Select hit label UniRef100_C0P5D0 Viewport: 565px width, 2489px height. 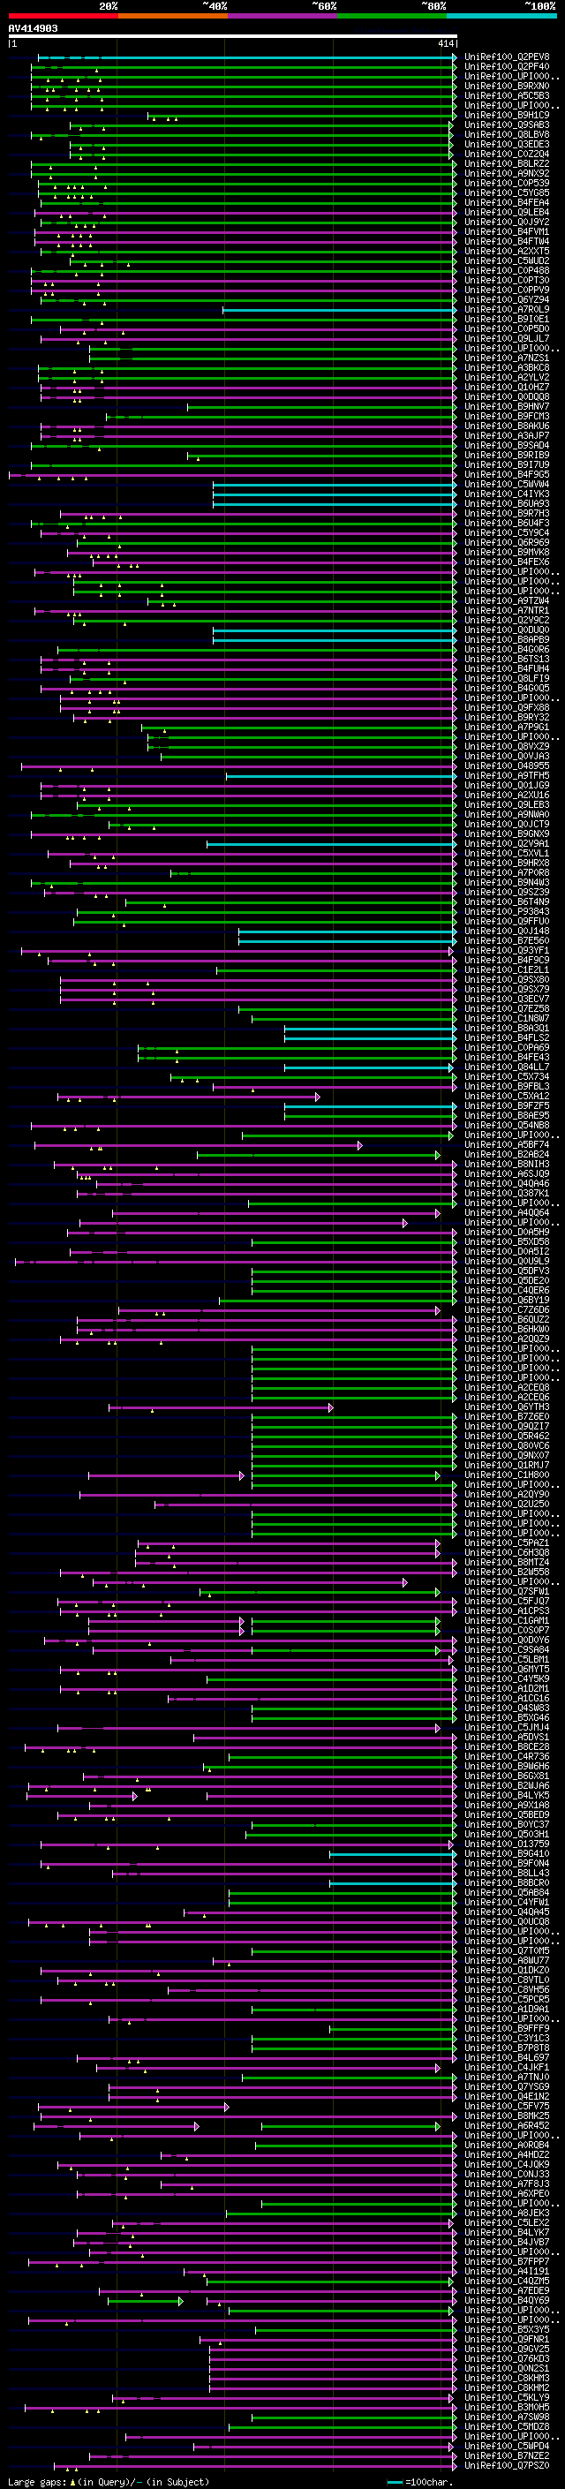506,328
